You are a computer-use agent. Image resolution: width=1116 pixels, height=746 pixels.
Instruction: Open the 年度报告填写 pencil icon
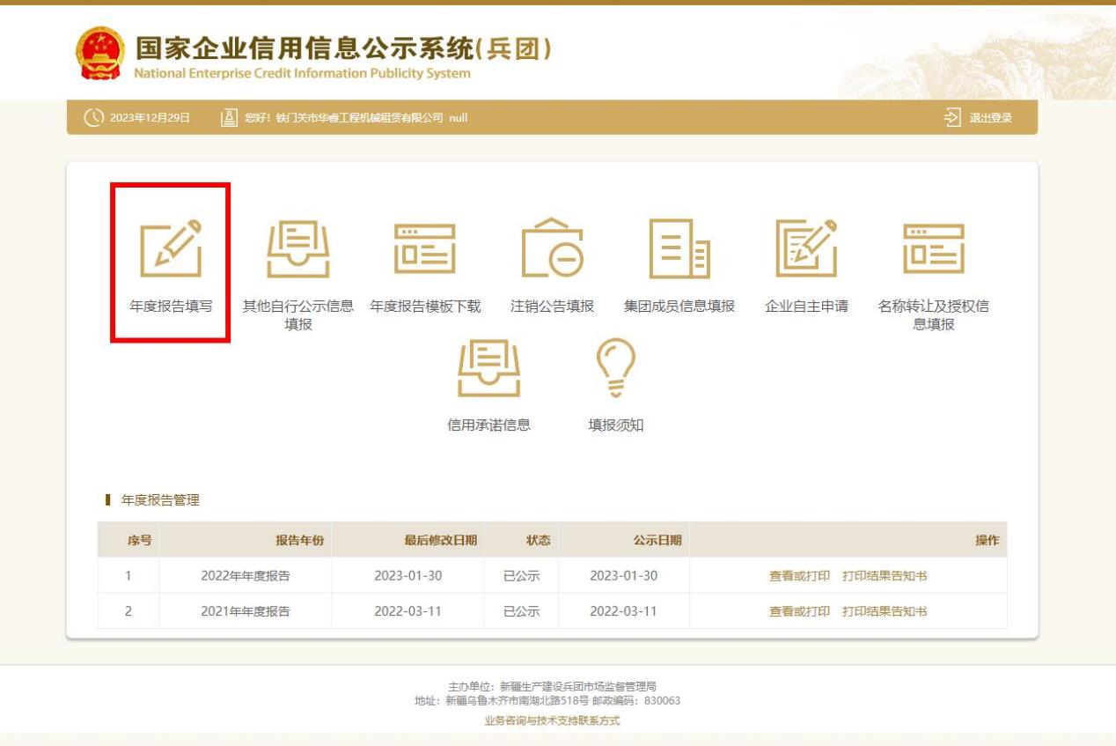coord(171,249)
